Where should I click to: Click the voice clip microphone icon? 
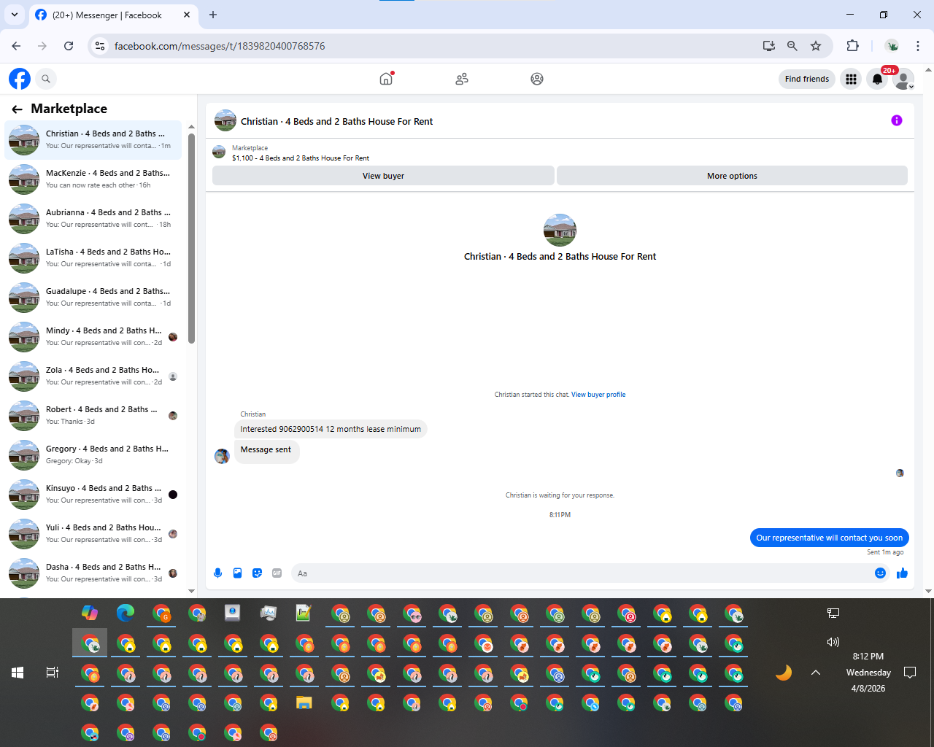click(217, 573)
